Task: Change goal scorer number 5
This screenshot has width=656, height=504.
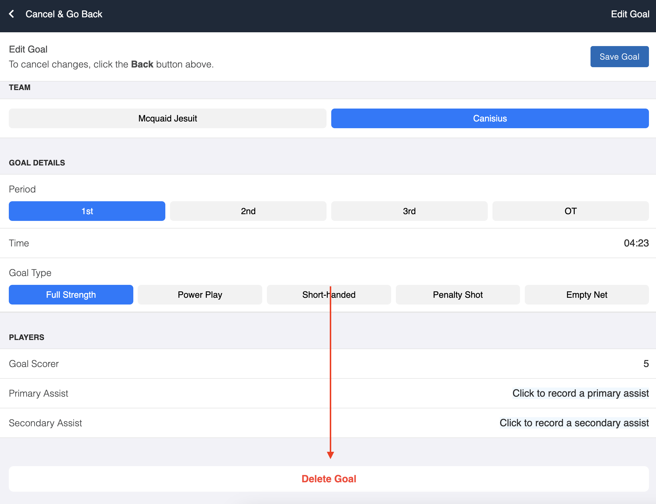Action: [x=645, y=363]
